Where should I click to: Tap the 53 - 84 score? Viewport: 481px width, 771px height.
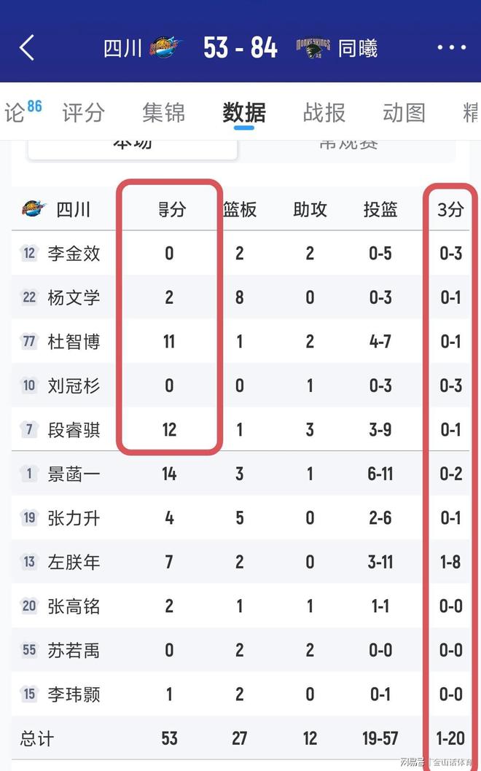point(240,48)
